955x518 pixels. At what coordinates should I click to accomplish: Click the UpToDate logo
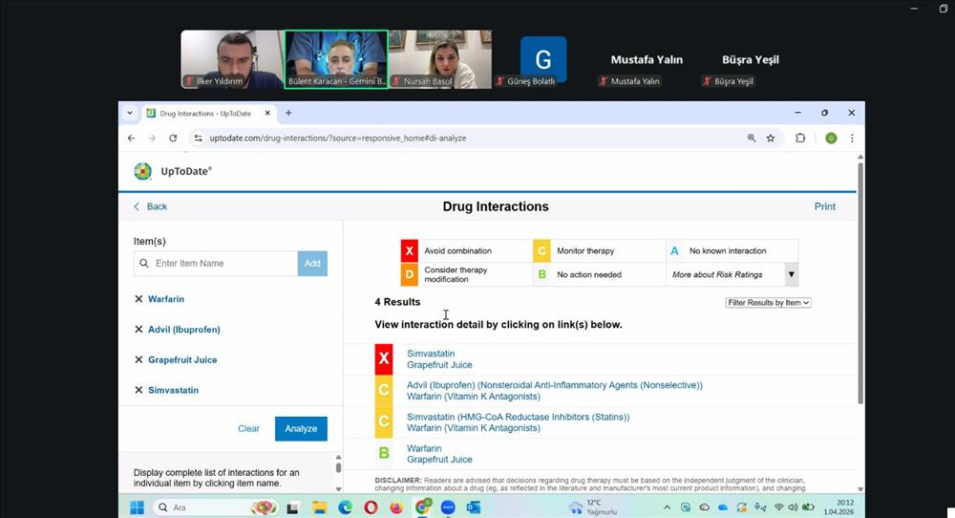click(x=173, y=171)
